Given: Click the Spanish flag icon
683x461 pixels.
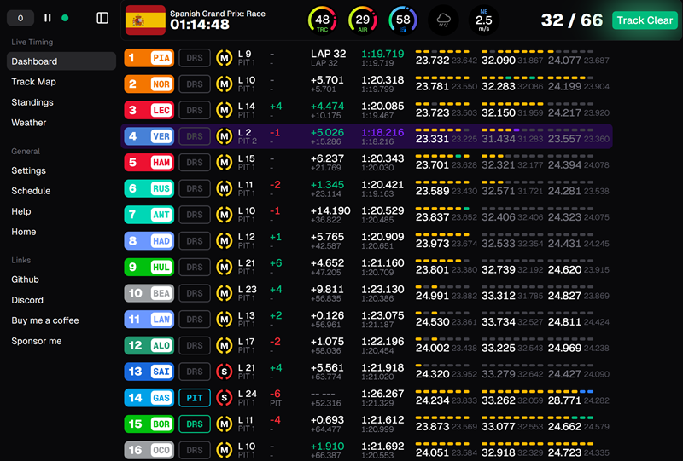Looking at the screenshot, I should click(x=145, y=20).
